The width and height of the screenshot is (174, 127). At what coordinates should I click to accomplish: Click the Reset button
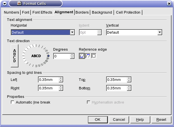point(161,120)
